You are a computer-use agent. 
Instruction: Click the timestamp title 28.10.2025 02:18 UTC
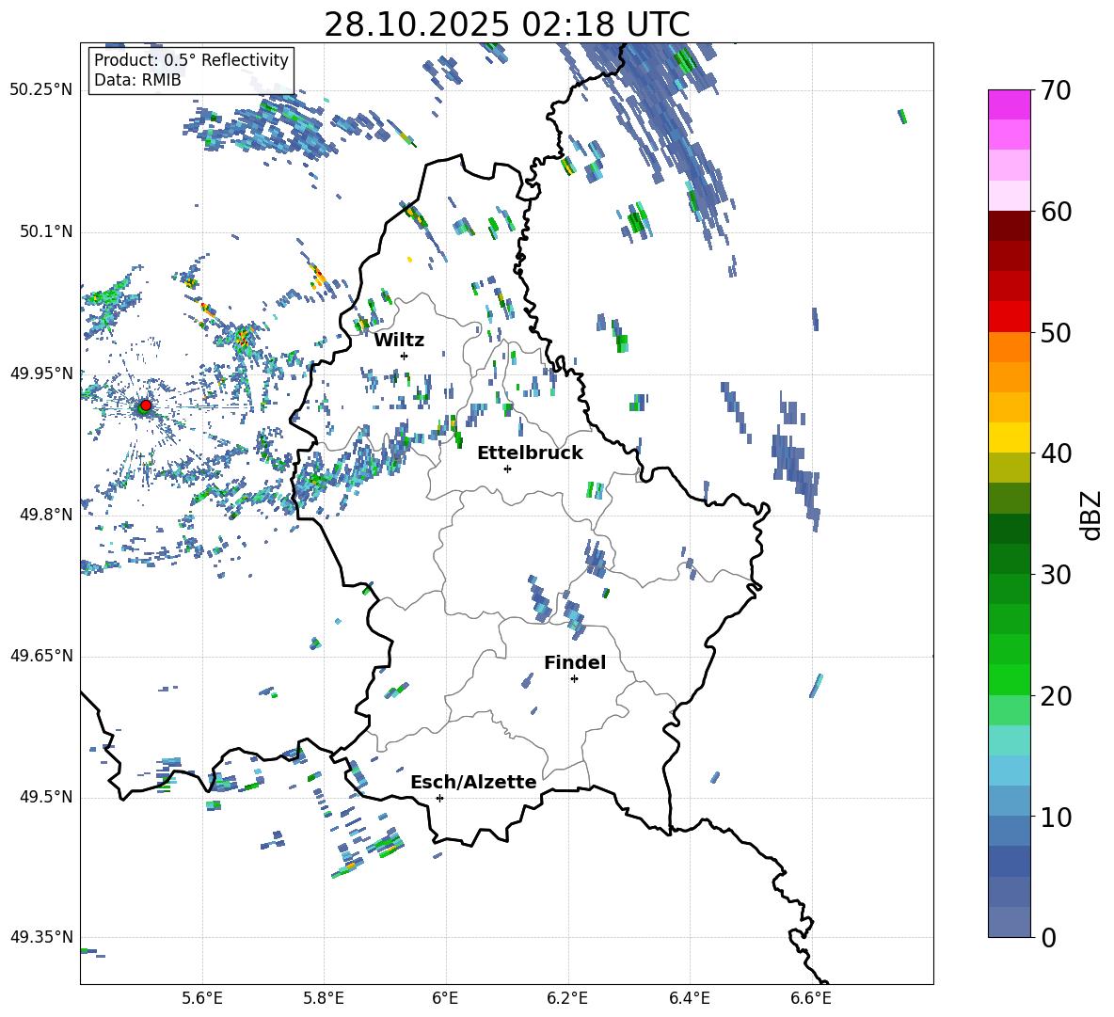pyautogui.click(x=506, y=24)
